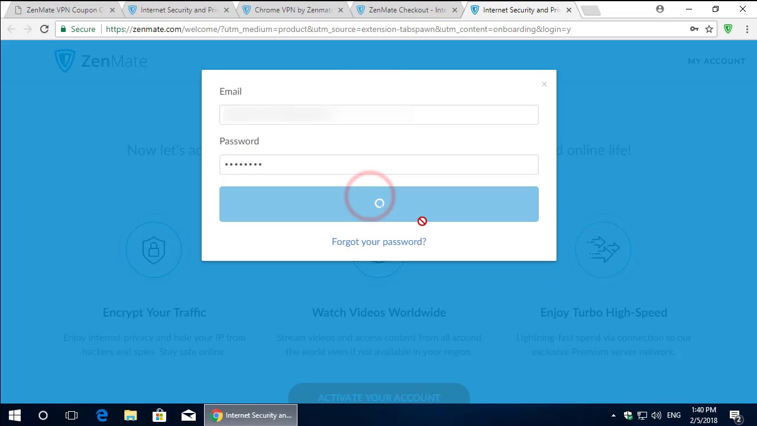Open Windows Defender tray icon
Screen dimensions: 757x426
(x=628, y=415)
